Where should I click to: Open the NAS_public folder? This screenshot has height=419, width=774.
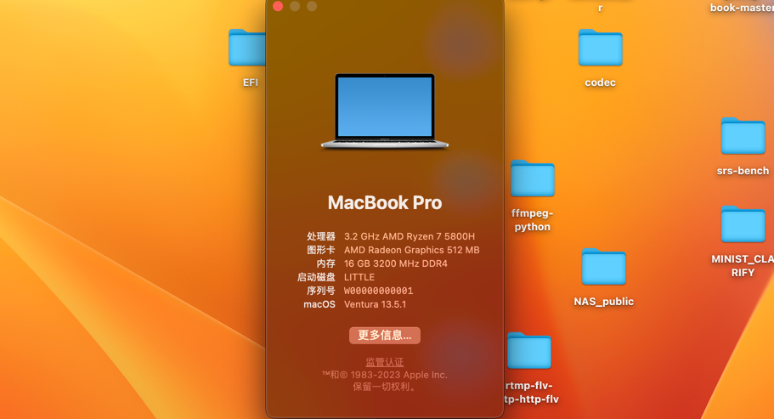point(604,267)
